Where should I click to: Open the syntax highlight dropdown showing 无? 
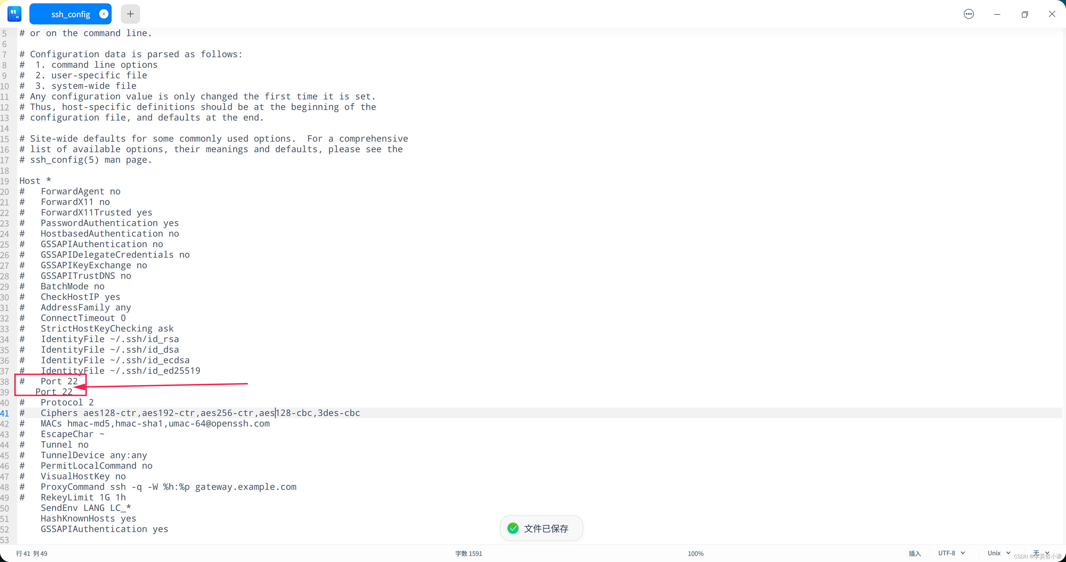point(1041,553)
